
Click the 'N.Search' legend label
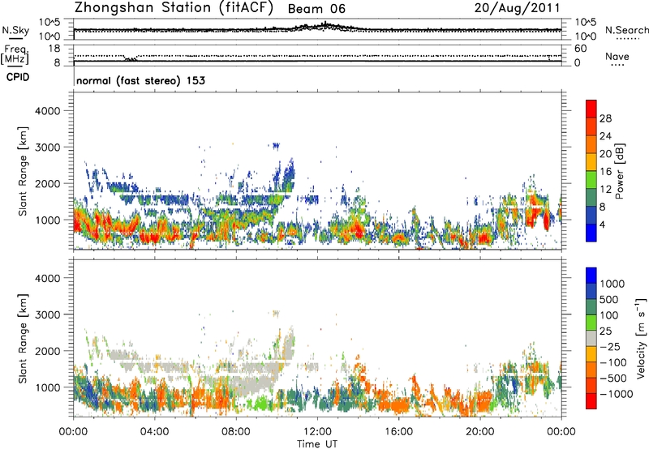[x=626, y=30]
